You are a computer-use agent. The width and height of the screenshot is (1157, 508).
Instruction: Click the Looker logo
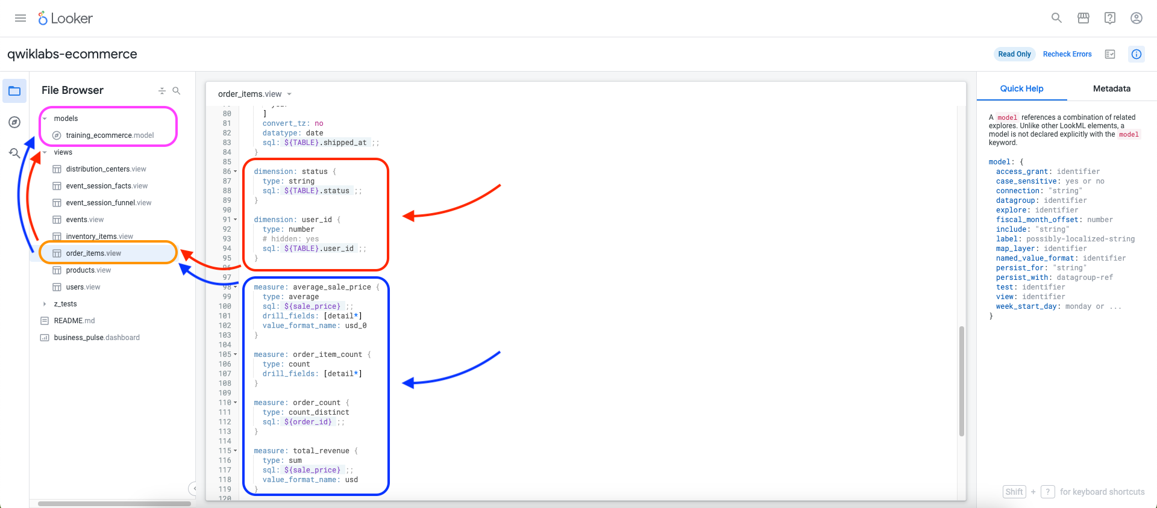pos(65,19)
